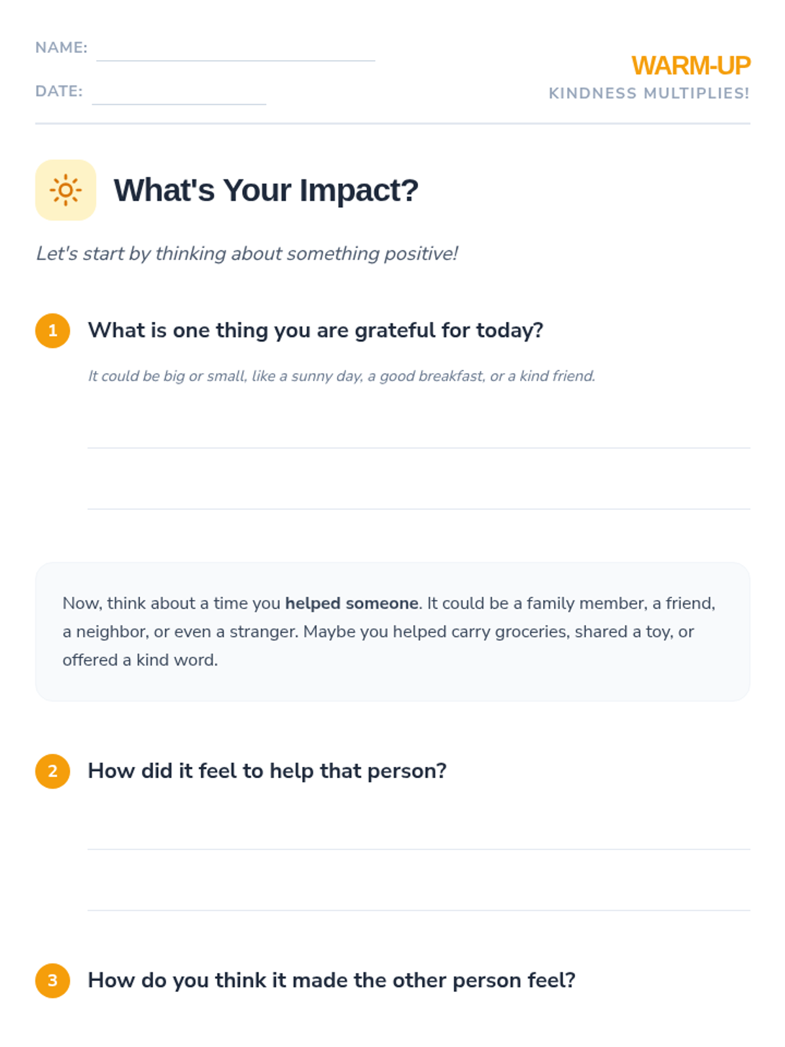Viewport: 785px width, 1047px height.
Task: Click the orange number 3 badge
Action: click(x=53, y=980)
